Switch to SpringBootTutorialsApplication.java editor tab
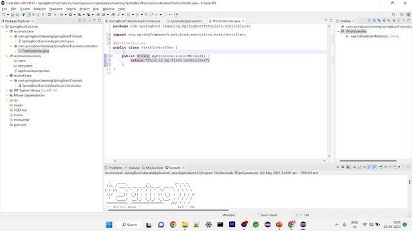412x231 pixels. click(134, 21)
